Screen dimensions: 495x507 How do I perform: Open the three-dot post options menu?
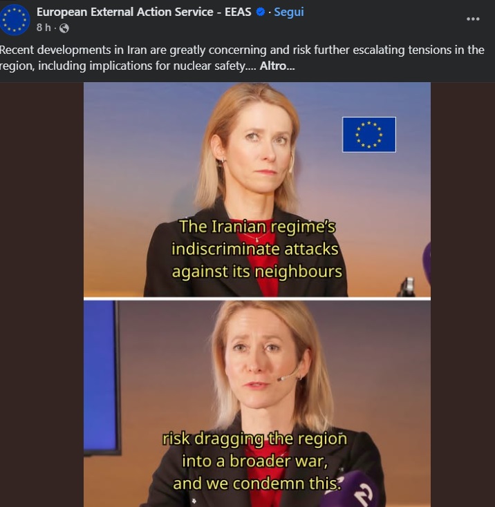473,19
